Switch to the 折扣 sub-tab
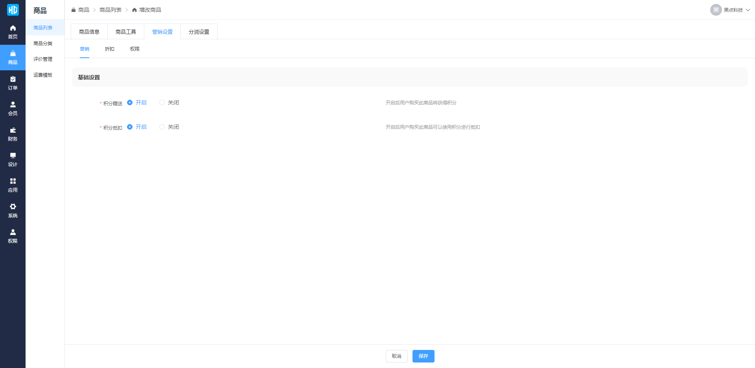The image size is (755, 368). pyautogui.click(x=110, y=49)
